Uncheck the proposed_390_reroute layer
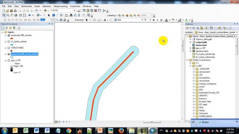This screenshot has height=134, width=239. 9,35
